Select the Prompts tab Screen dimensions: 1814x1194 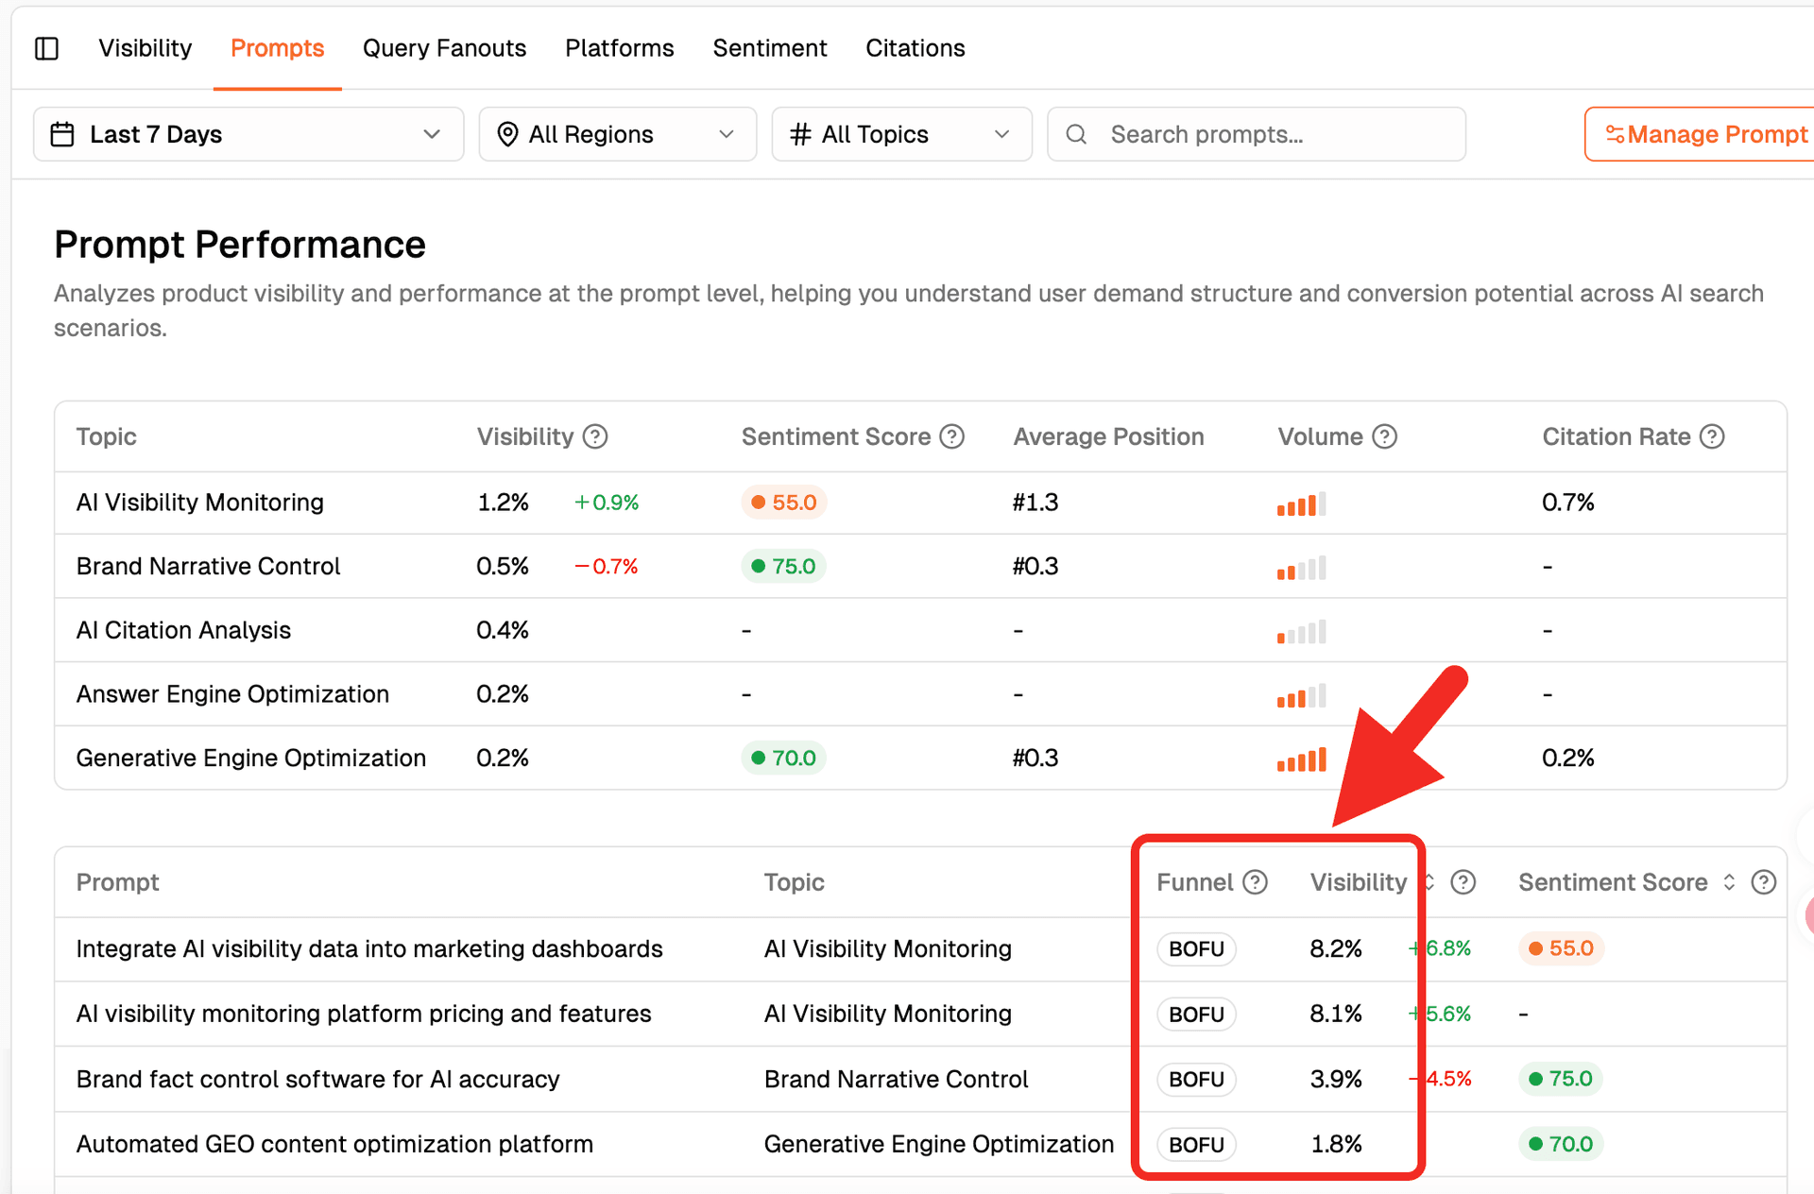pyautogui.click(x=277, y=48)
